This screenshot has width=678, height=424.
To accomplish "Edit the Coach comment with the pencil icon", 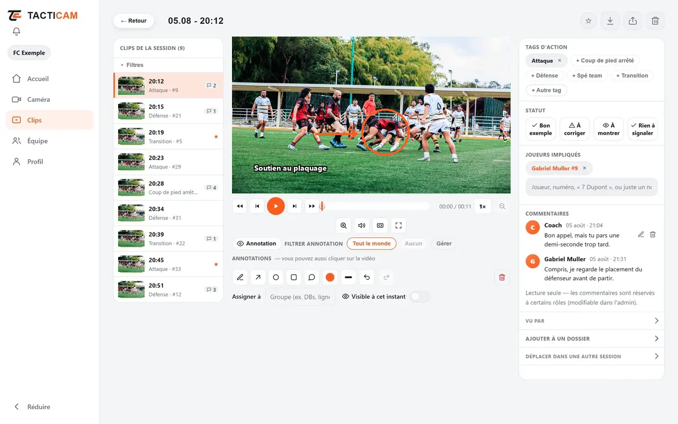I will (641, 234).
